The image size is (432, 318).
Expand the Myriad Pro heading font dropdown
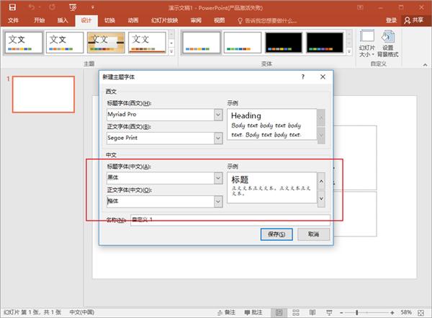coord(218,115)
